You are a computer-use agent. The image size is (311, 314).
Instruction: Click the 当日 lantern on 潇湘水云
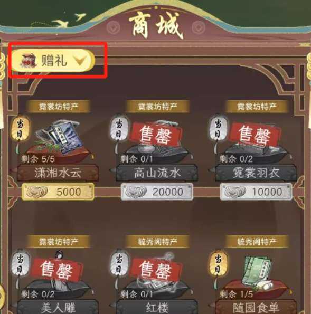(x=20, y=129)
